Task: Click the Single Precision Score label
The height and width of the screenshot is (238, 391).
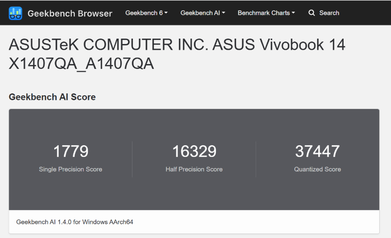Action: tap(70, 170)
